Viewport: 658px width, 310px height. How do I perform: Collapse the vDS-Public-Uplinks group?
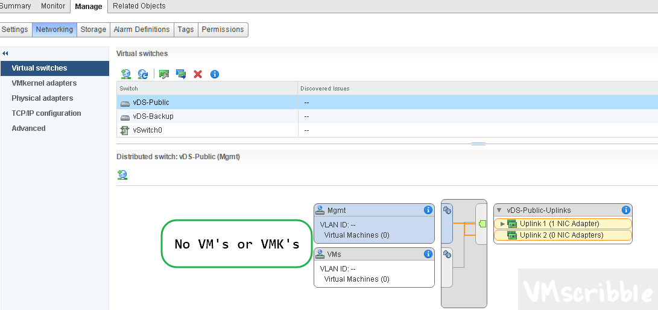(x=499, y=210)
